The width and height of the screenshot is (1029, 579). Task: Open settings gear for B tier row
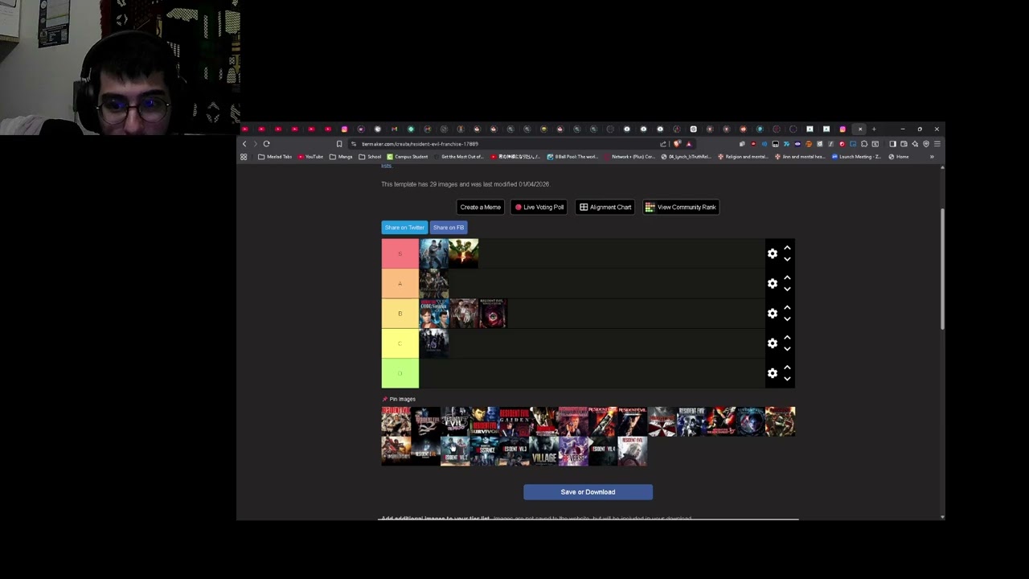773,313
